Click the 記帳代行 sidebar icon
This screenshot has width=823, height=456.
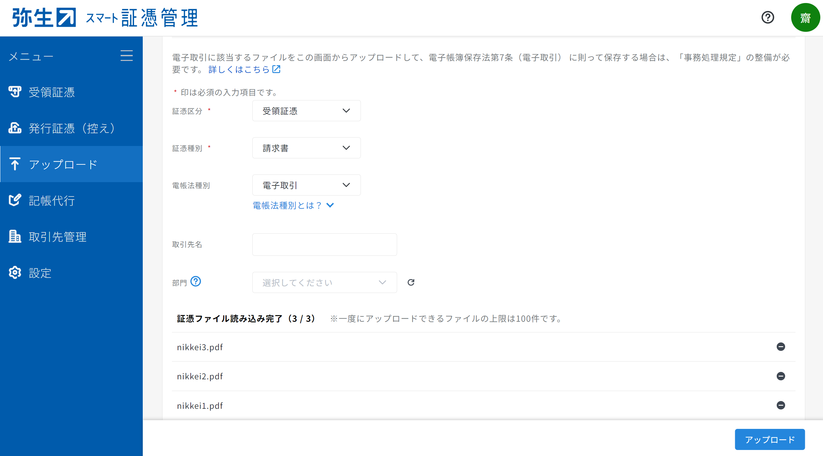(15, 200)
